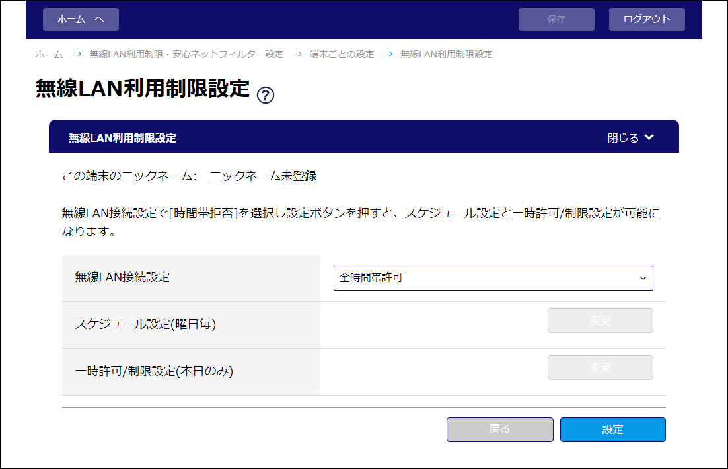This screenshot has height=469, width=728.
Task: Open the ホーム menu in the top bar
Action: click(81, 19)
